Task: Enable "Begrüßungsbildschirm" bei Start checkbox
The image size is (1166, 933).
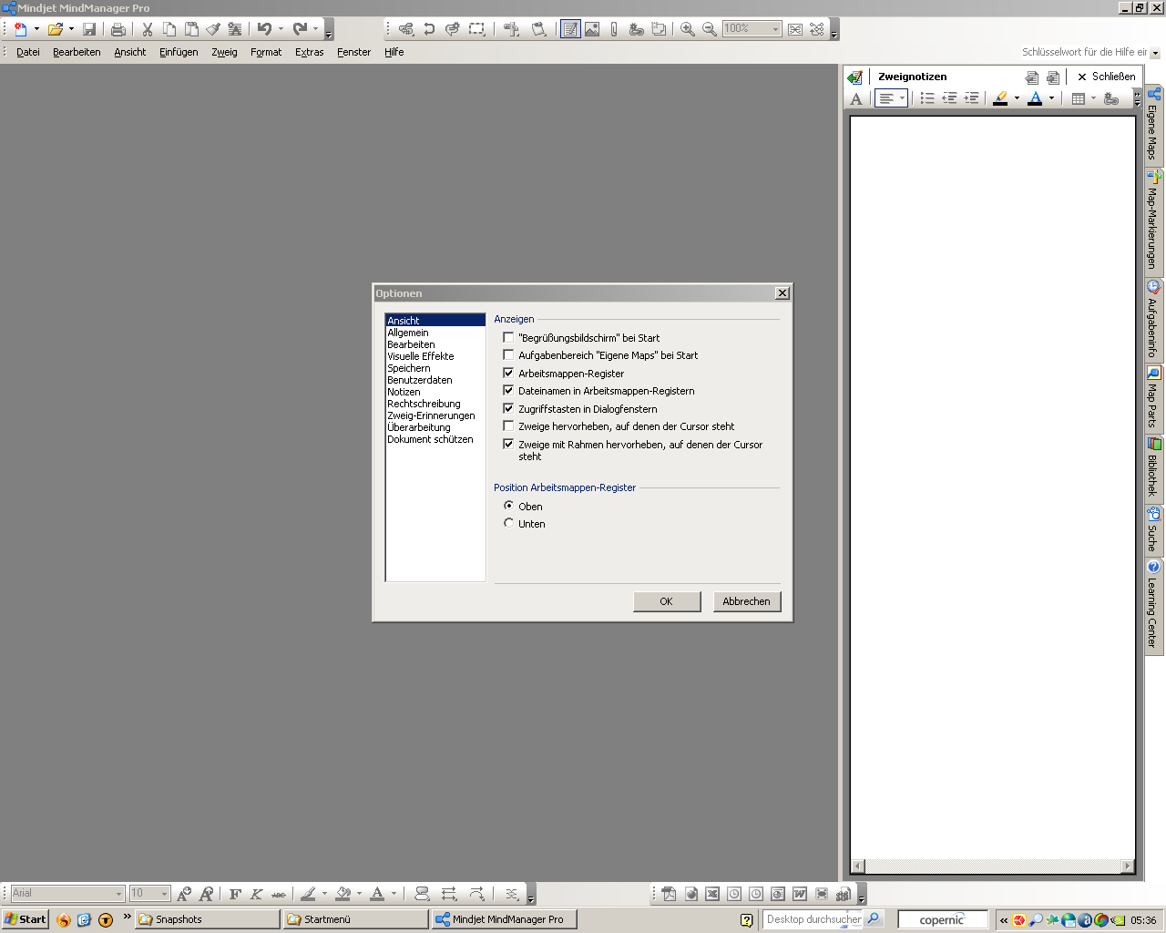Action: [509, 338]
